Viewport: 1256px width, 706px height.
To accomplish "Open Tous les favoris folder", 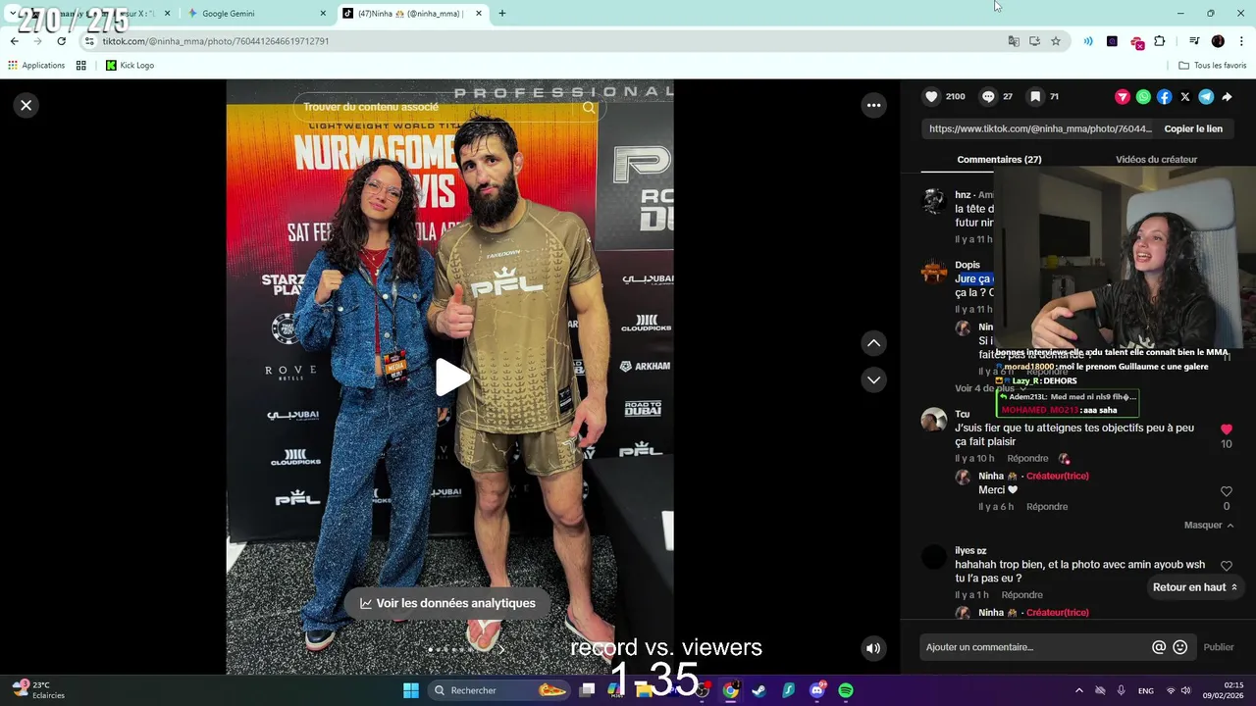I will tap(1212, 66).
